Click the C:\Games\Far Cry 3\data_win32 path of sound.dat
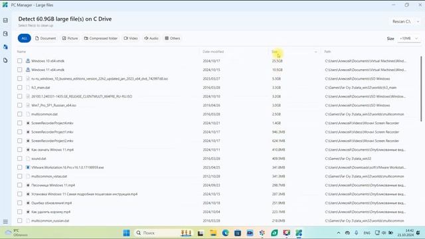Viewport: 425px width, 239px height. tap(348, 159)
